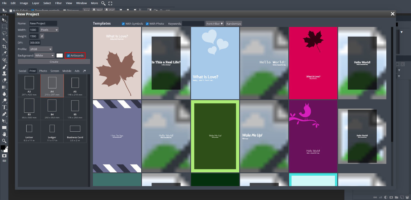The height and width of the screenshot is (200, 411).
Task: Open the Layer menu
Action: coord(36,3)
